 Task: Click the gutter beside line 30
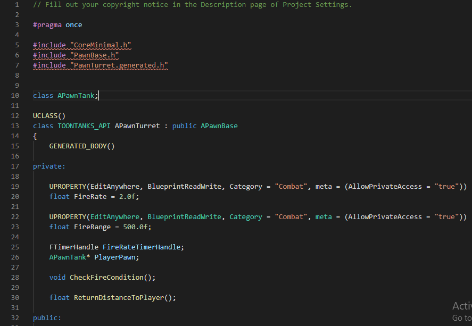(x=15, y=297)
